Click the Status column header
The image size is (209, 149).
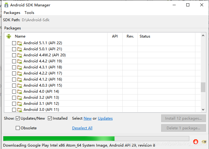click(145, 36)
